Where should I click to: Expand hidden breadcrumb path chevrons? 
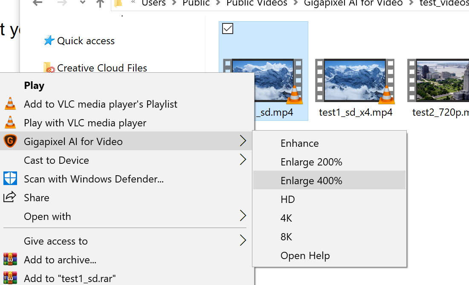click(133, 3)
